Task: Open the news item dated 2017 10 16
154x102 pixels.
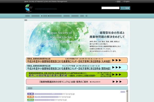Action: pos(46,97)
